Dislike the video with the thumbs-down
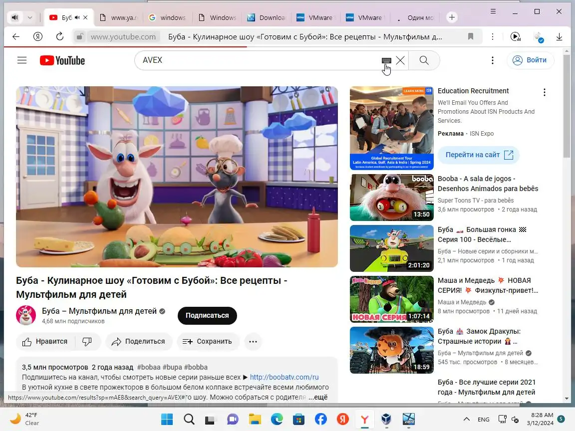The width and height of the screenshot is (575, 431). [87, 342]
